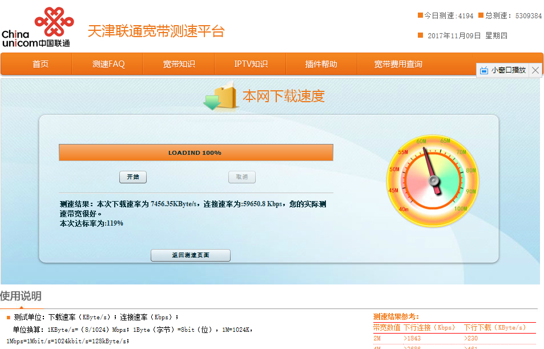Click the 80M mark on the gauge
544x349 pixels.
pyautogui.click(x=471, y=171)
